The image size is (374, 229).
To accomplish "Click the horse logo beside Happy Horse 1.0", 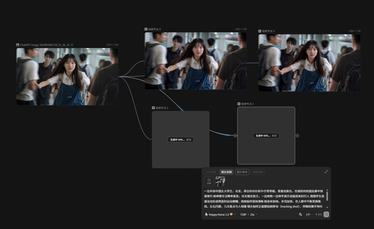I will pyautogui.click(x=206, y=214).
